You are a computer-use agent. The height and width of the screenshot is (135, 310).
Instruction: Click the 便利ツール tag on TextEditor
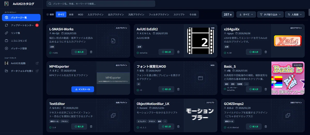click(55, 121)
